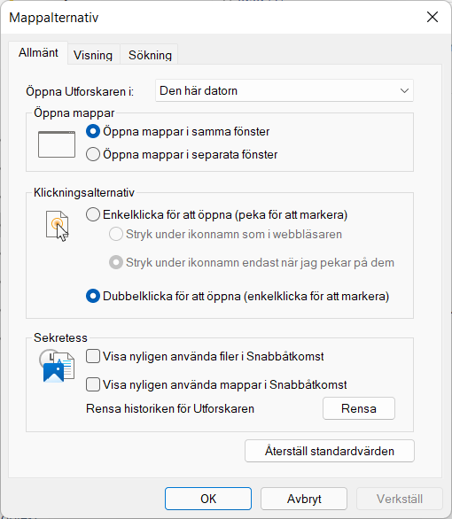Click Återställ standardvärden button
Image resolution: width=452 pixels, height=519 pixels.
click(x=330, y=451)
